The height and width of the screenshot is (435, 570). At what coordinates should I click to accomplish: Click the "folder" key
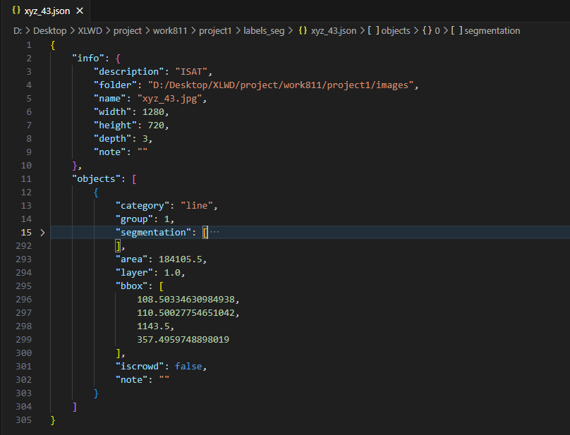115,85
